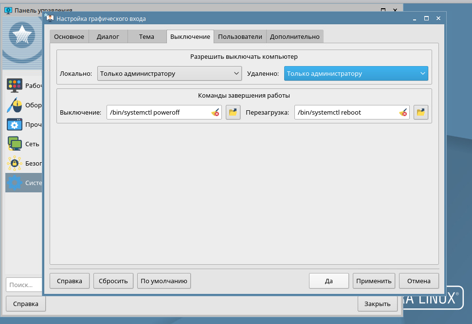Open the Пользователи tab
Screen dimensions: 472x324
coord(240,36)
